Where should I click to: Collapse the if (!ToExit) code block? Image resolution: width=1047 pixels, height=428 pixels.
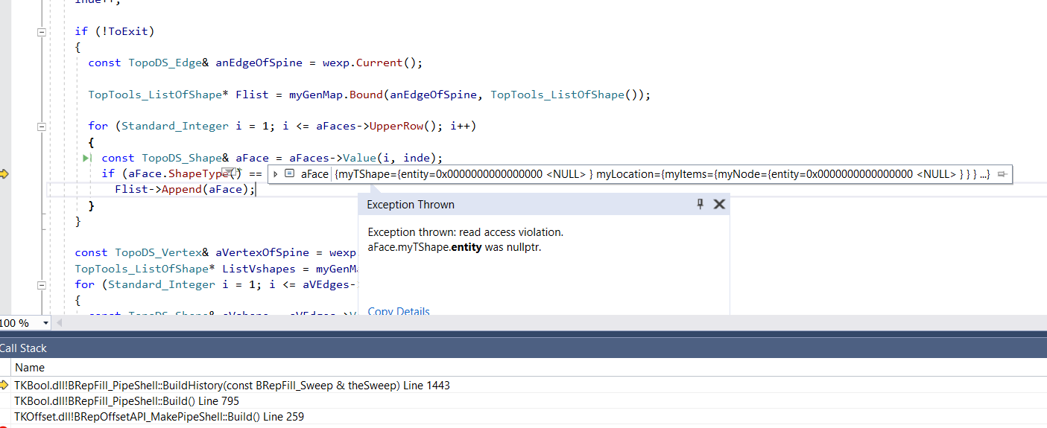coord(42,31)
